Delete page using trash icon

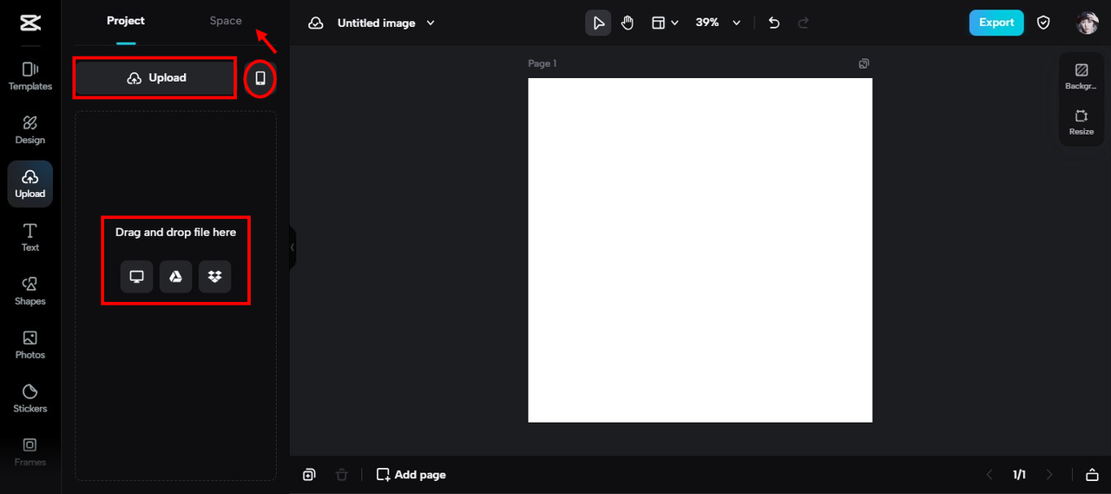click(342, 474)
